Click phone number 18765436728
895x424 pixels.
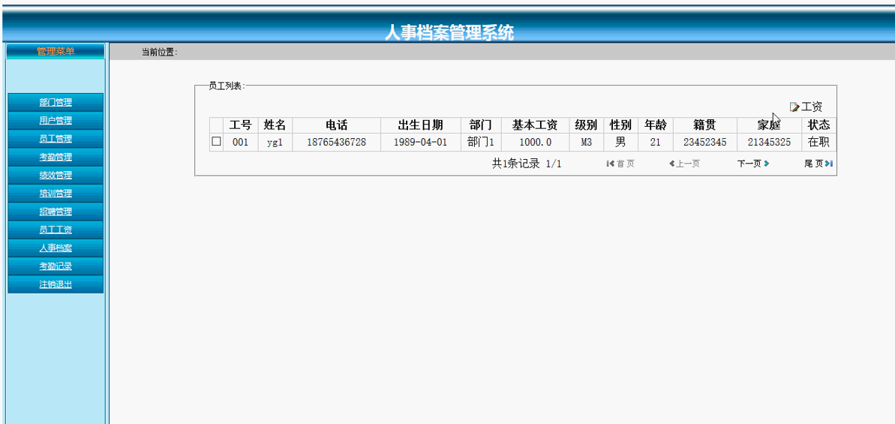pos(337,142)
